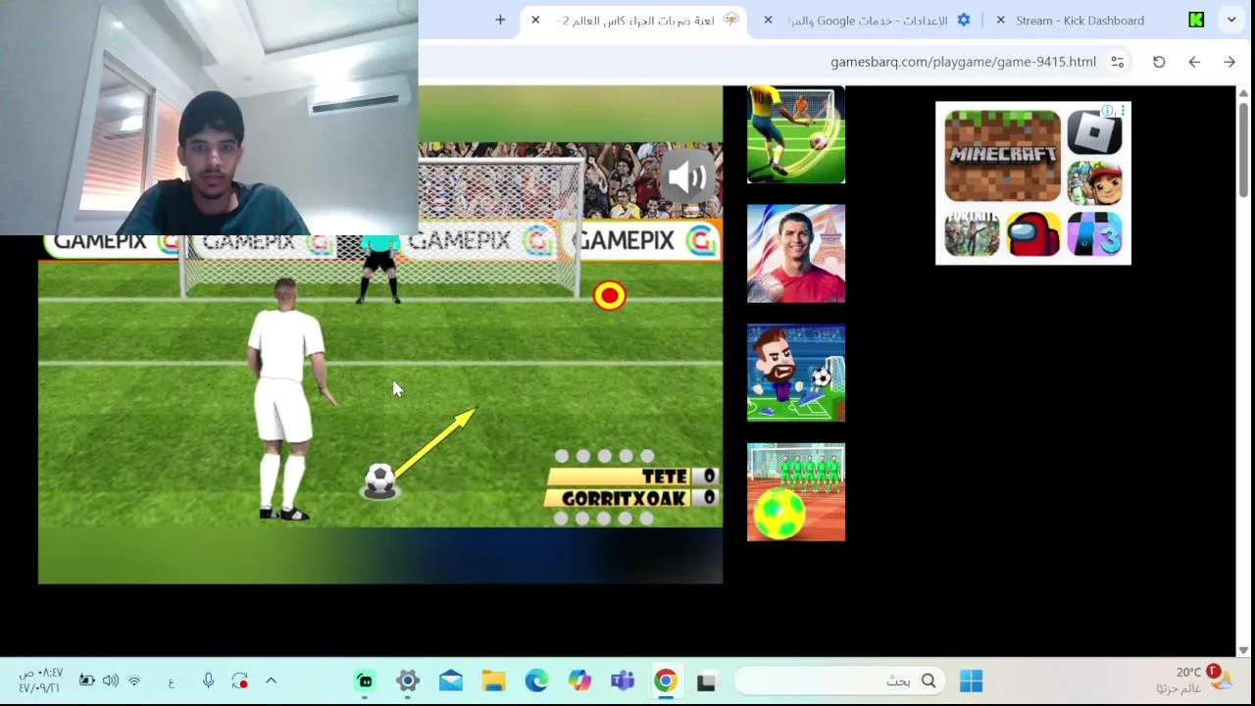1255x706 pixels.
Task: Open Wi-Fi network settings in the tray
Action: [x=134, y=681]
